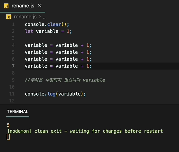Click the JS icon in breadcrumb

click(x=9, y=17)
